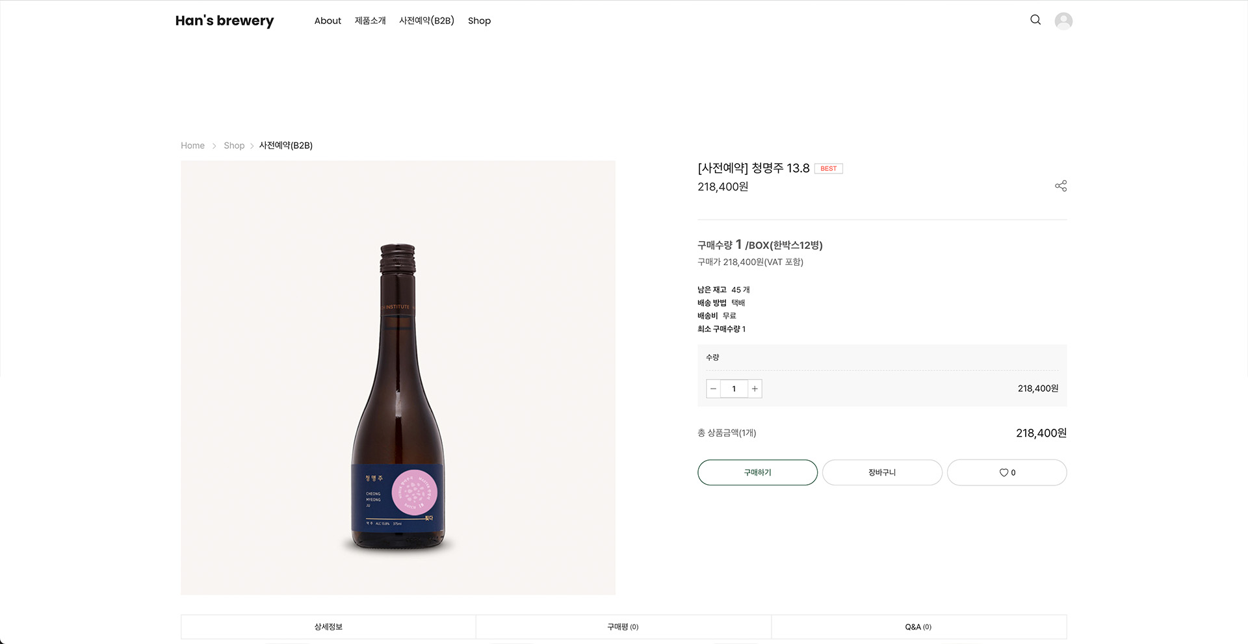Switch to the 상세정보 tab
Viewport: 1248px width, 644px height.
[328, 627]
